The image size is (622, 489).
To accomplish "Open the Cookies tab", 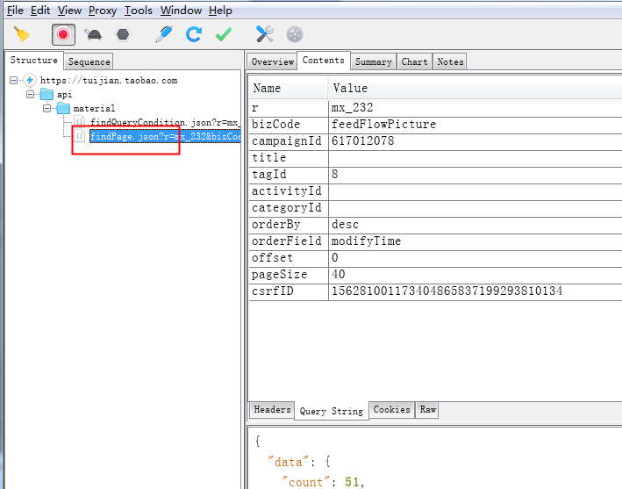I will click(391, 409).
